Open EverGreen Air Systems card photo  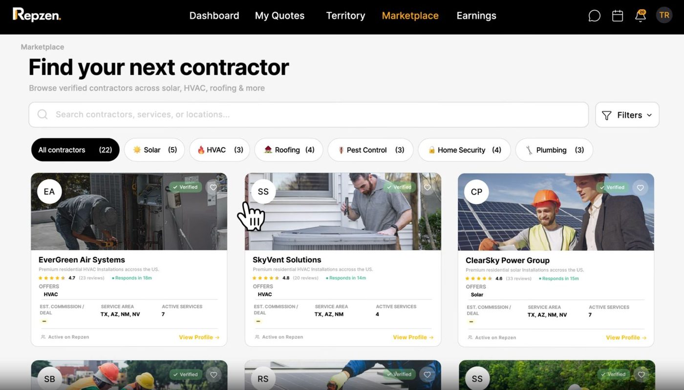(129, 211)
